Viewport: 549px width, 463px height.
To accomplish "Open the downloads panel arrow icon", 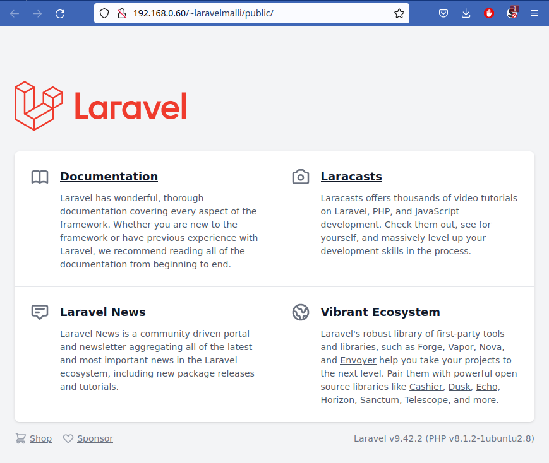I will [x=466, y=13].
